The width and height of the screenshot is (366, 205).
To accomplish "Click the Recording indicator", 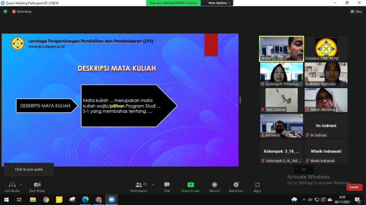I will pyautogui.click(x=22, y=11).
